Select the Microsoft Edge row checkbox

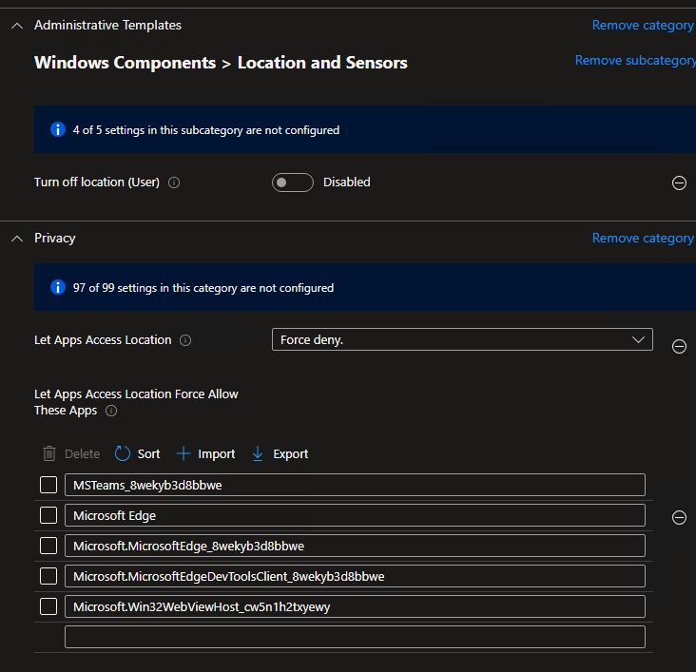pyautogui.click(x=48, y=515)
